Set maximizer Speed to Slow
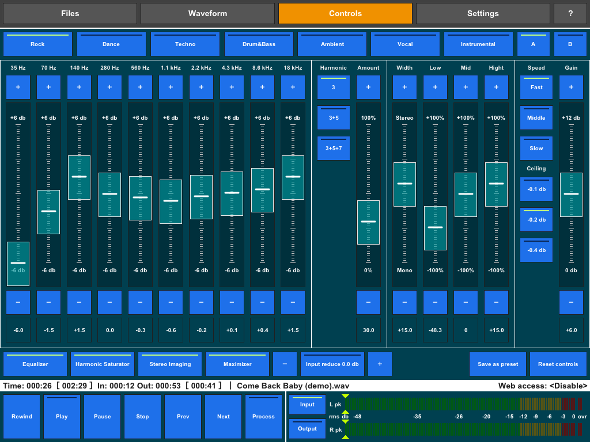Image resolution: width=590 pixels, height=442 pixels. 536,148
